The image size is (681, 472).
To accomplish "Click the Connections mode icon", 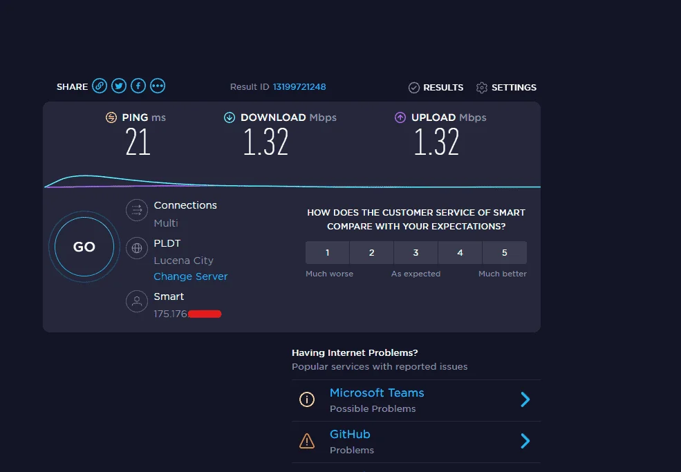I will click(137, 210).
